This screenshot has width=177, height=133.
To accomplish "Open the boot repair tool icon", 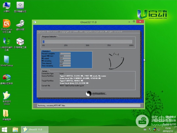I will (20, 43).
